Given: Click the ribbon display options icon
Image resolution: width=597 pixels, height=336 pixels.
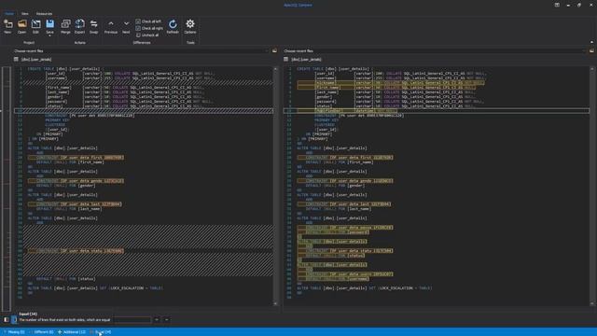Looking at the screenshot, I should (557, 5).
